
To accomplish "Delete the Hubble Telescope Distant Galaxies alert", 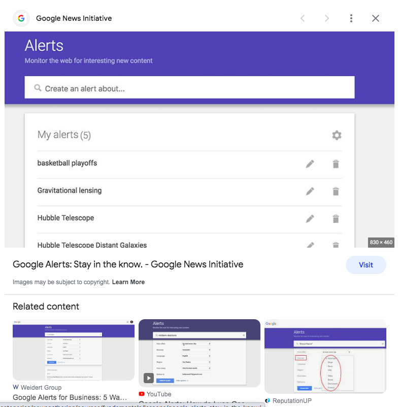I will pyautogui.click(x=336, y=245).
